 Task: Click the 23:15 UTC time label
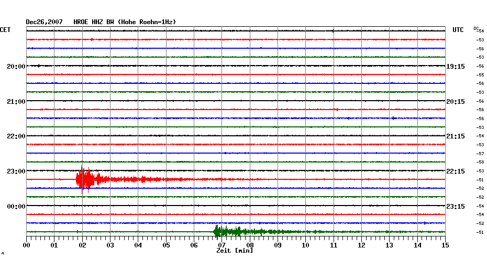tap(456, 207)
